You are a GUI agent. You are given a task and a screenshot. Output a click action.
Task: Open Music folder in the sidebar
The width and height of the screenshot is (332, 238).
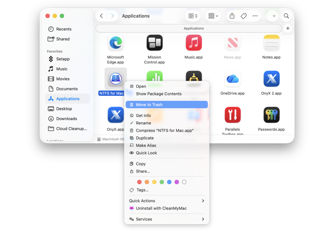pos(67,69)
